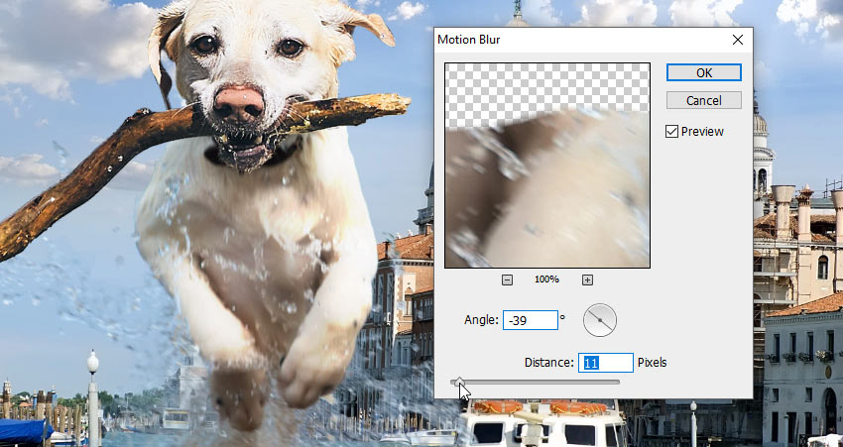
Task: Zoom in the blur preview (plus icon)
Action: coord(588,279)
